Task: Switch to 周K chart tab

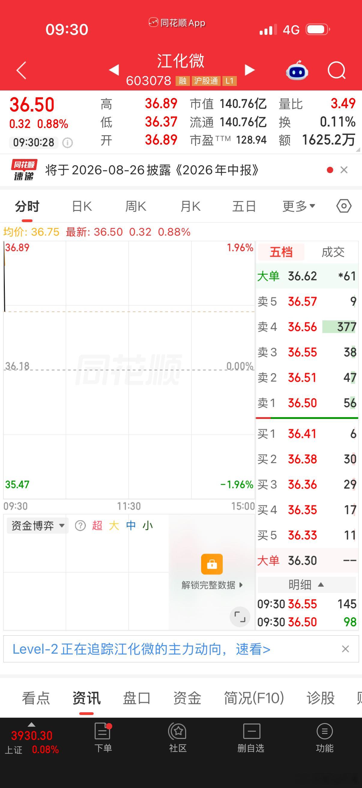Action: [x=136, y=206]
